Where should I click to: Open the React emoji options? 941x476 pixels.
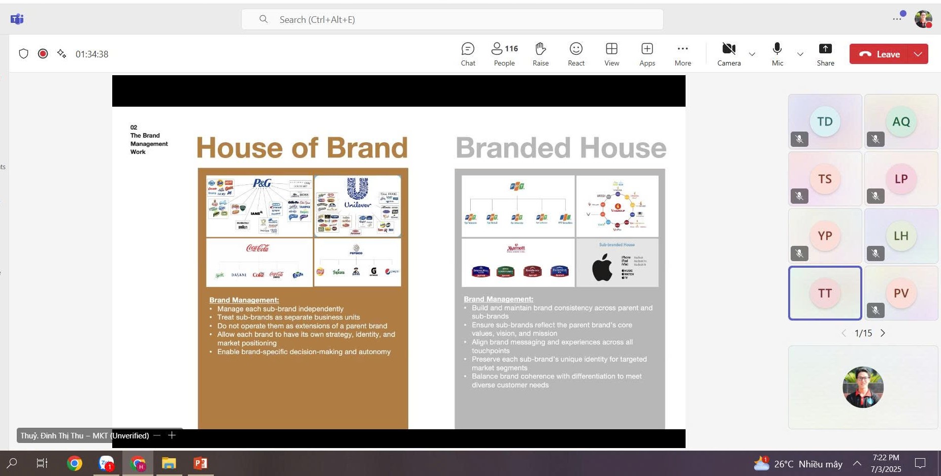click(x=576, y=54)
